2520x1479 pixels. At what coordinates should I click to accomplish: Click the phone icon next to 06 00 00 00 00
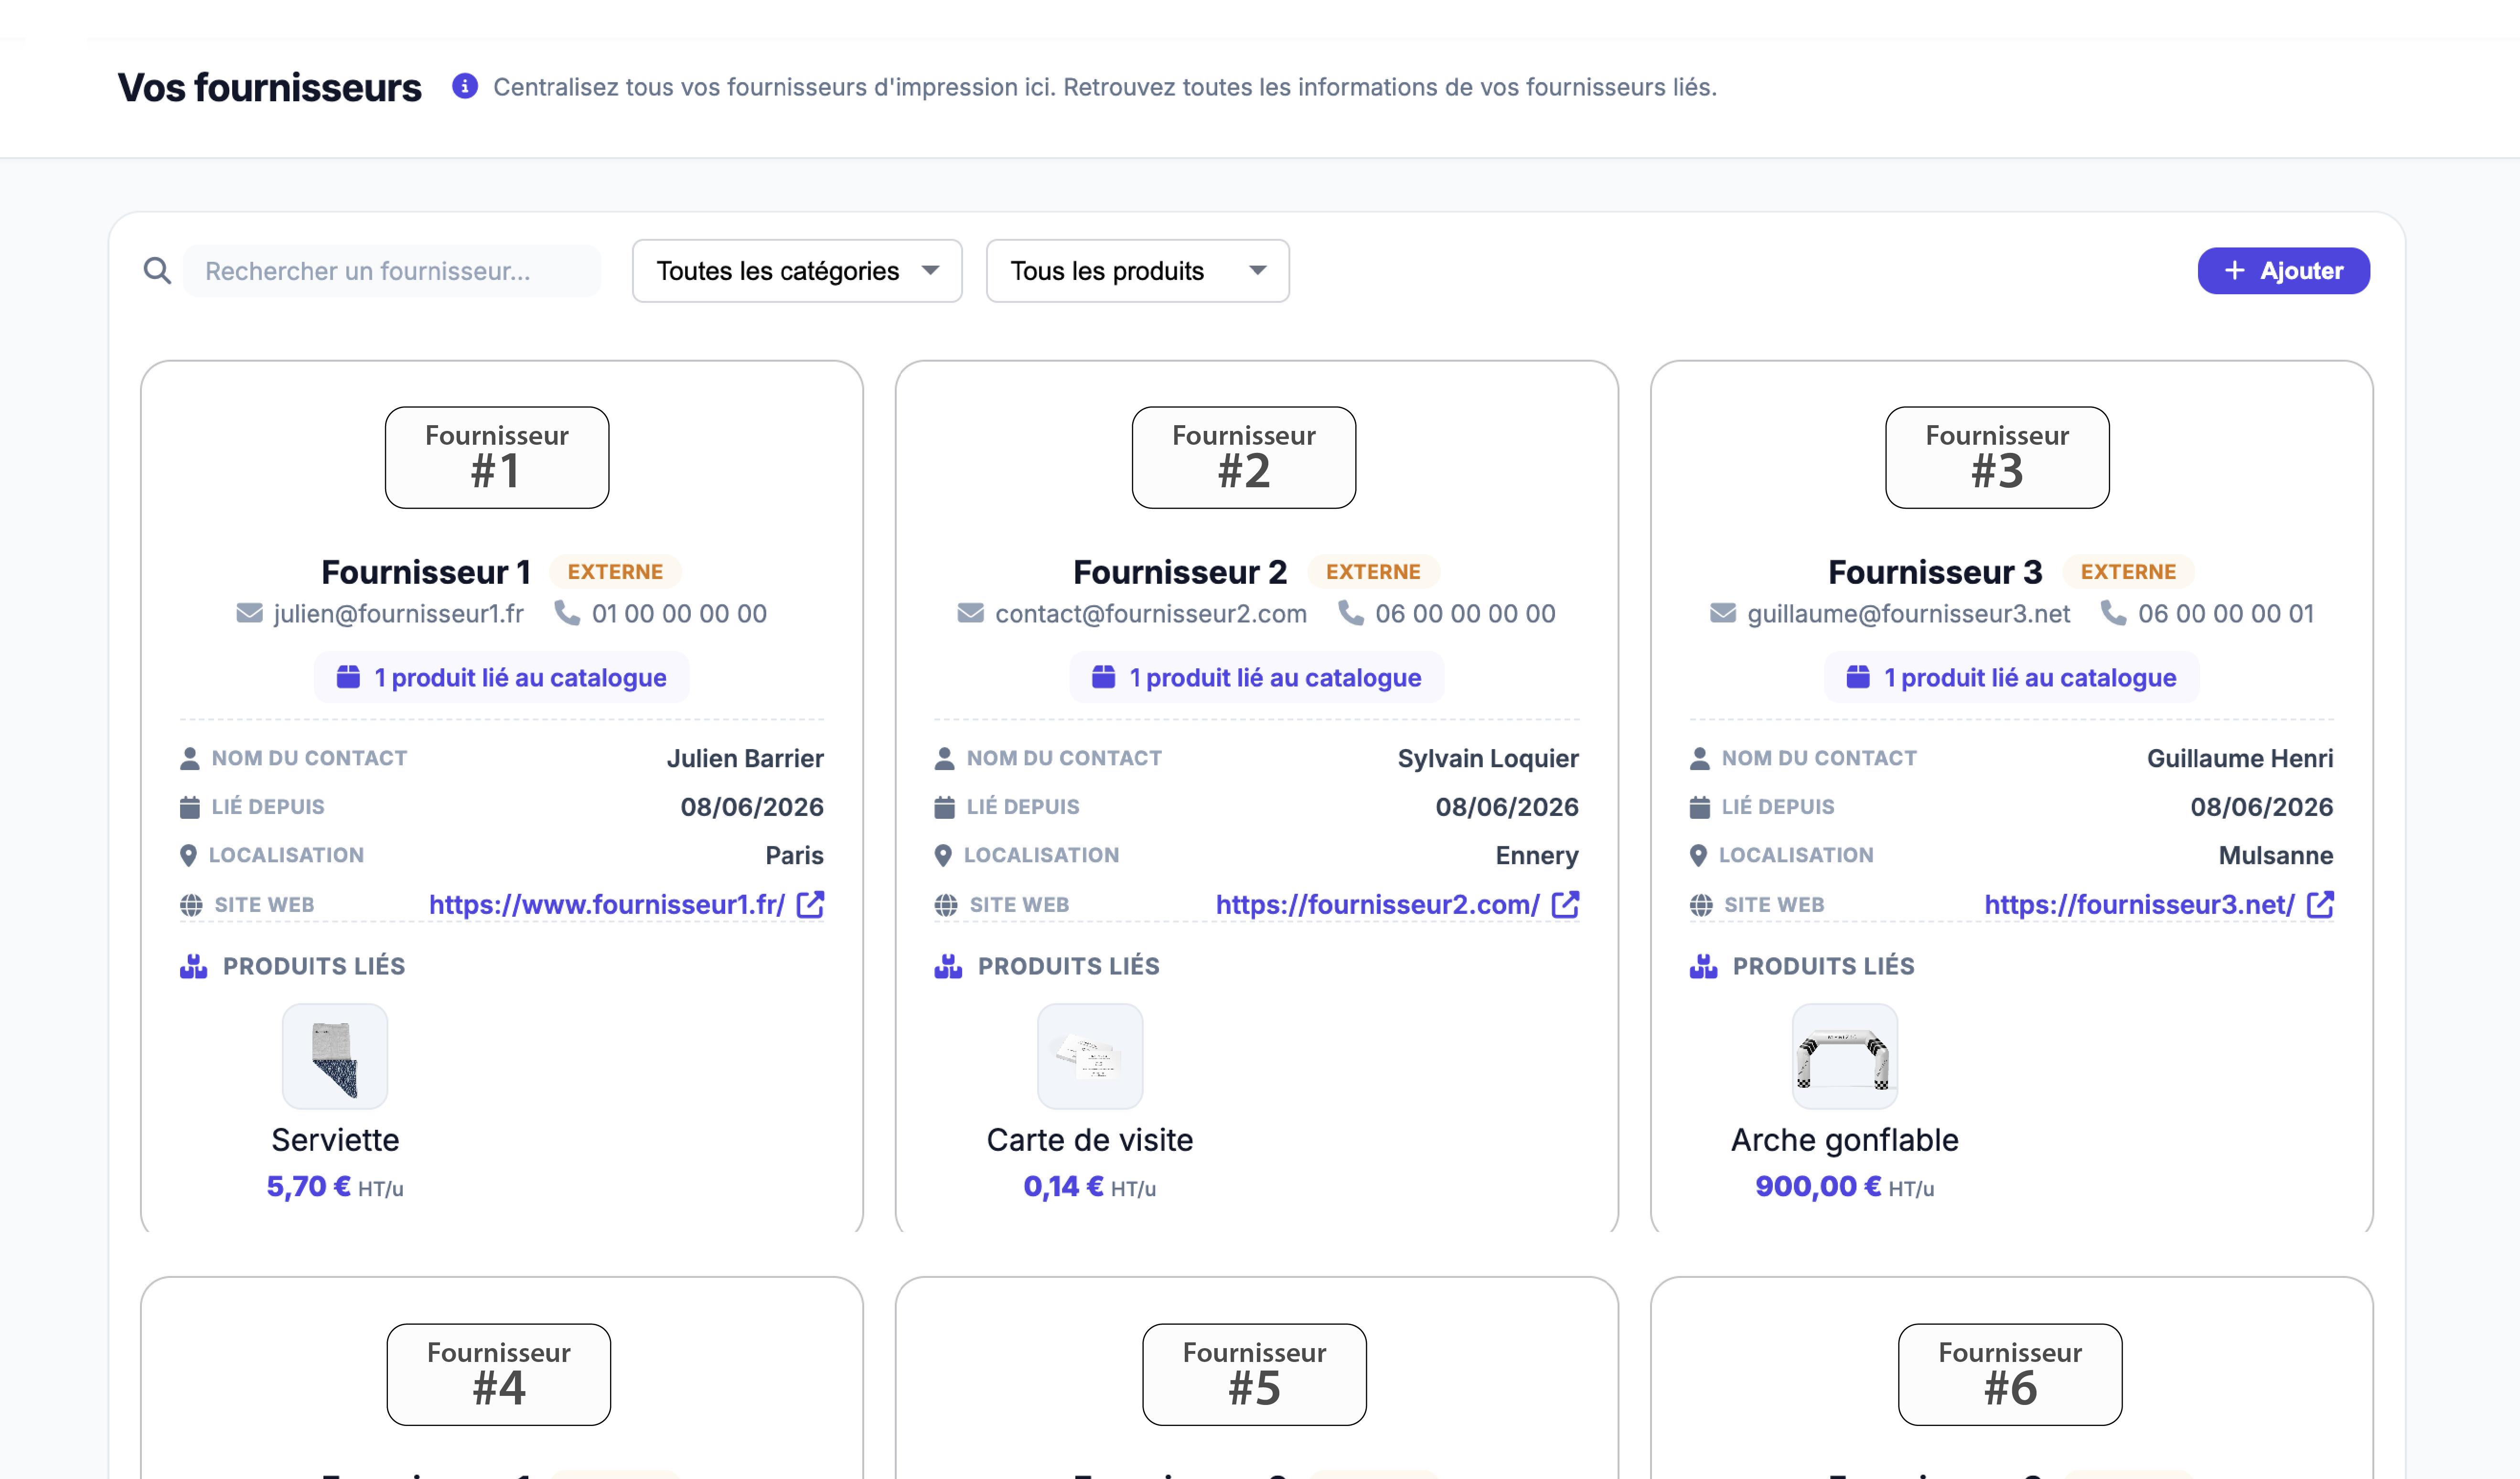point(1351,613)
